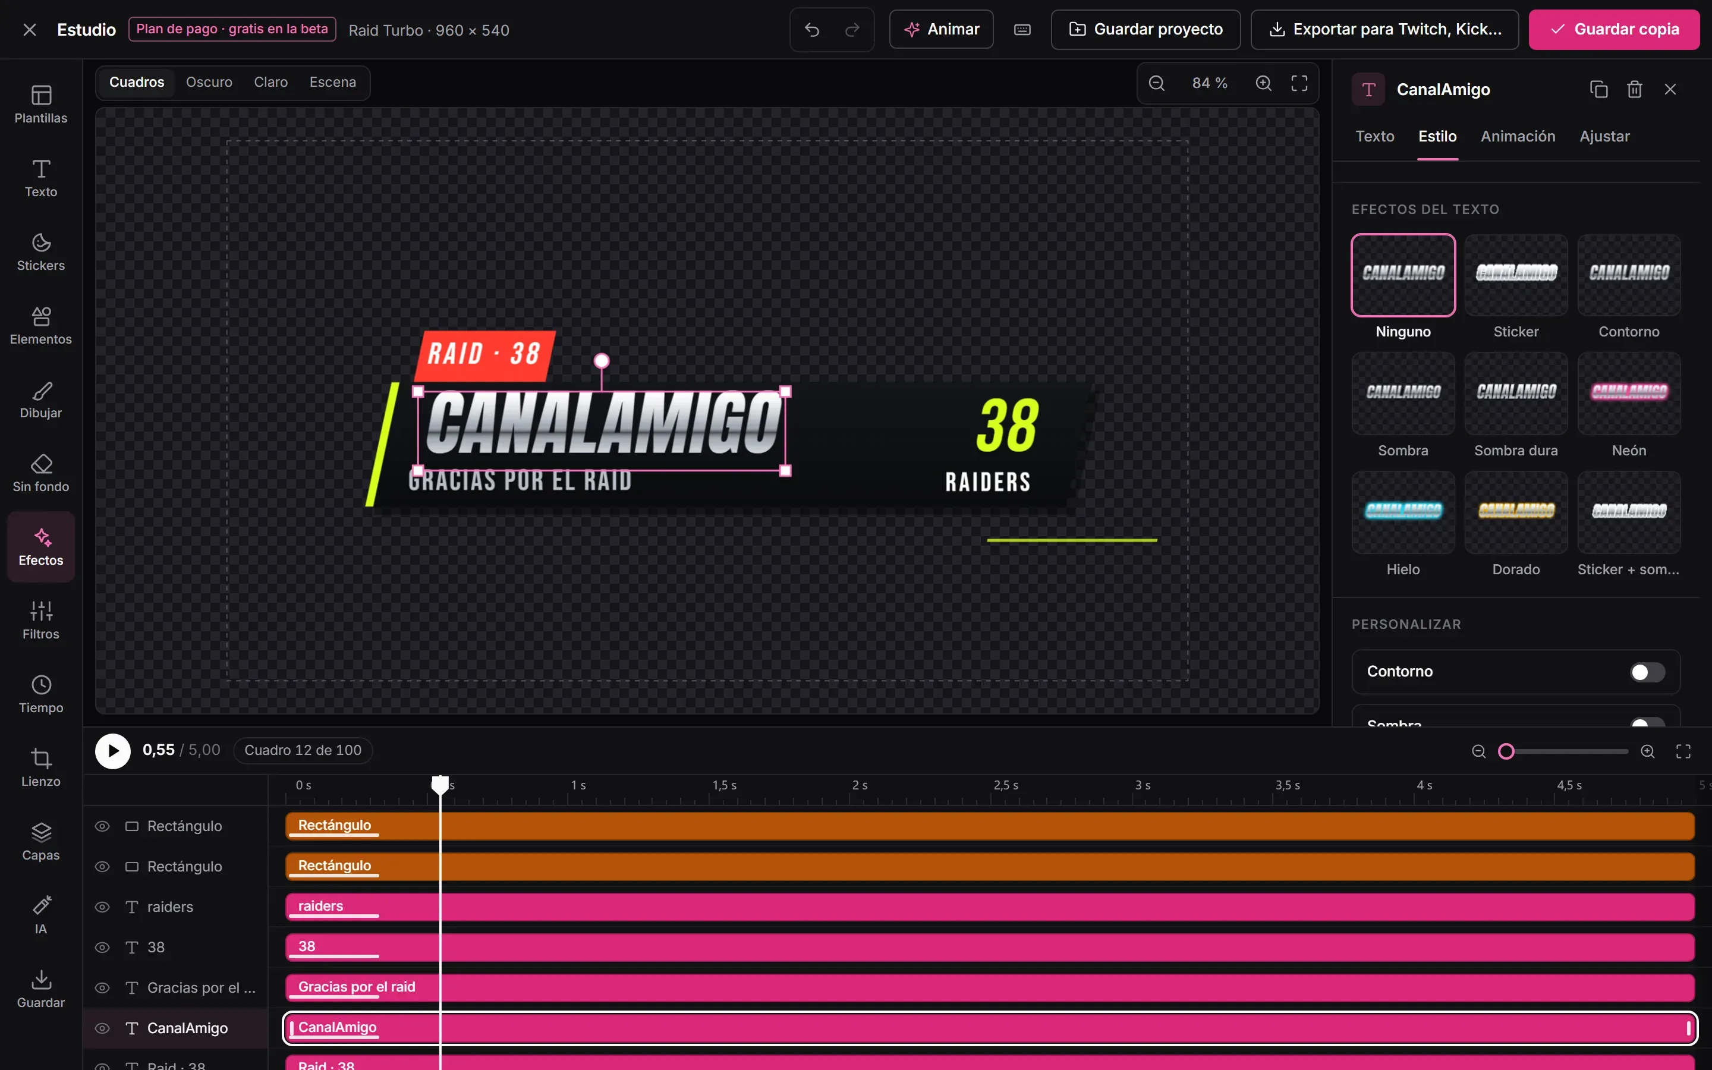The width and height of the screenshot is (1712, 1070).
Task: Open the Plantillas panel
Action: (41, 105)
